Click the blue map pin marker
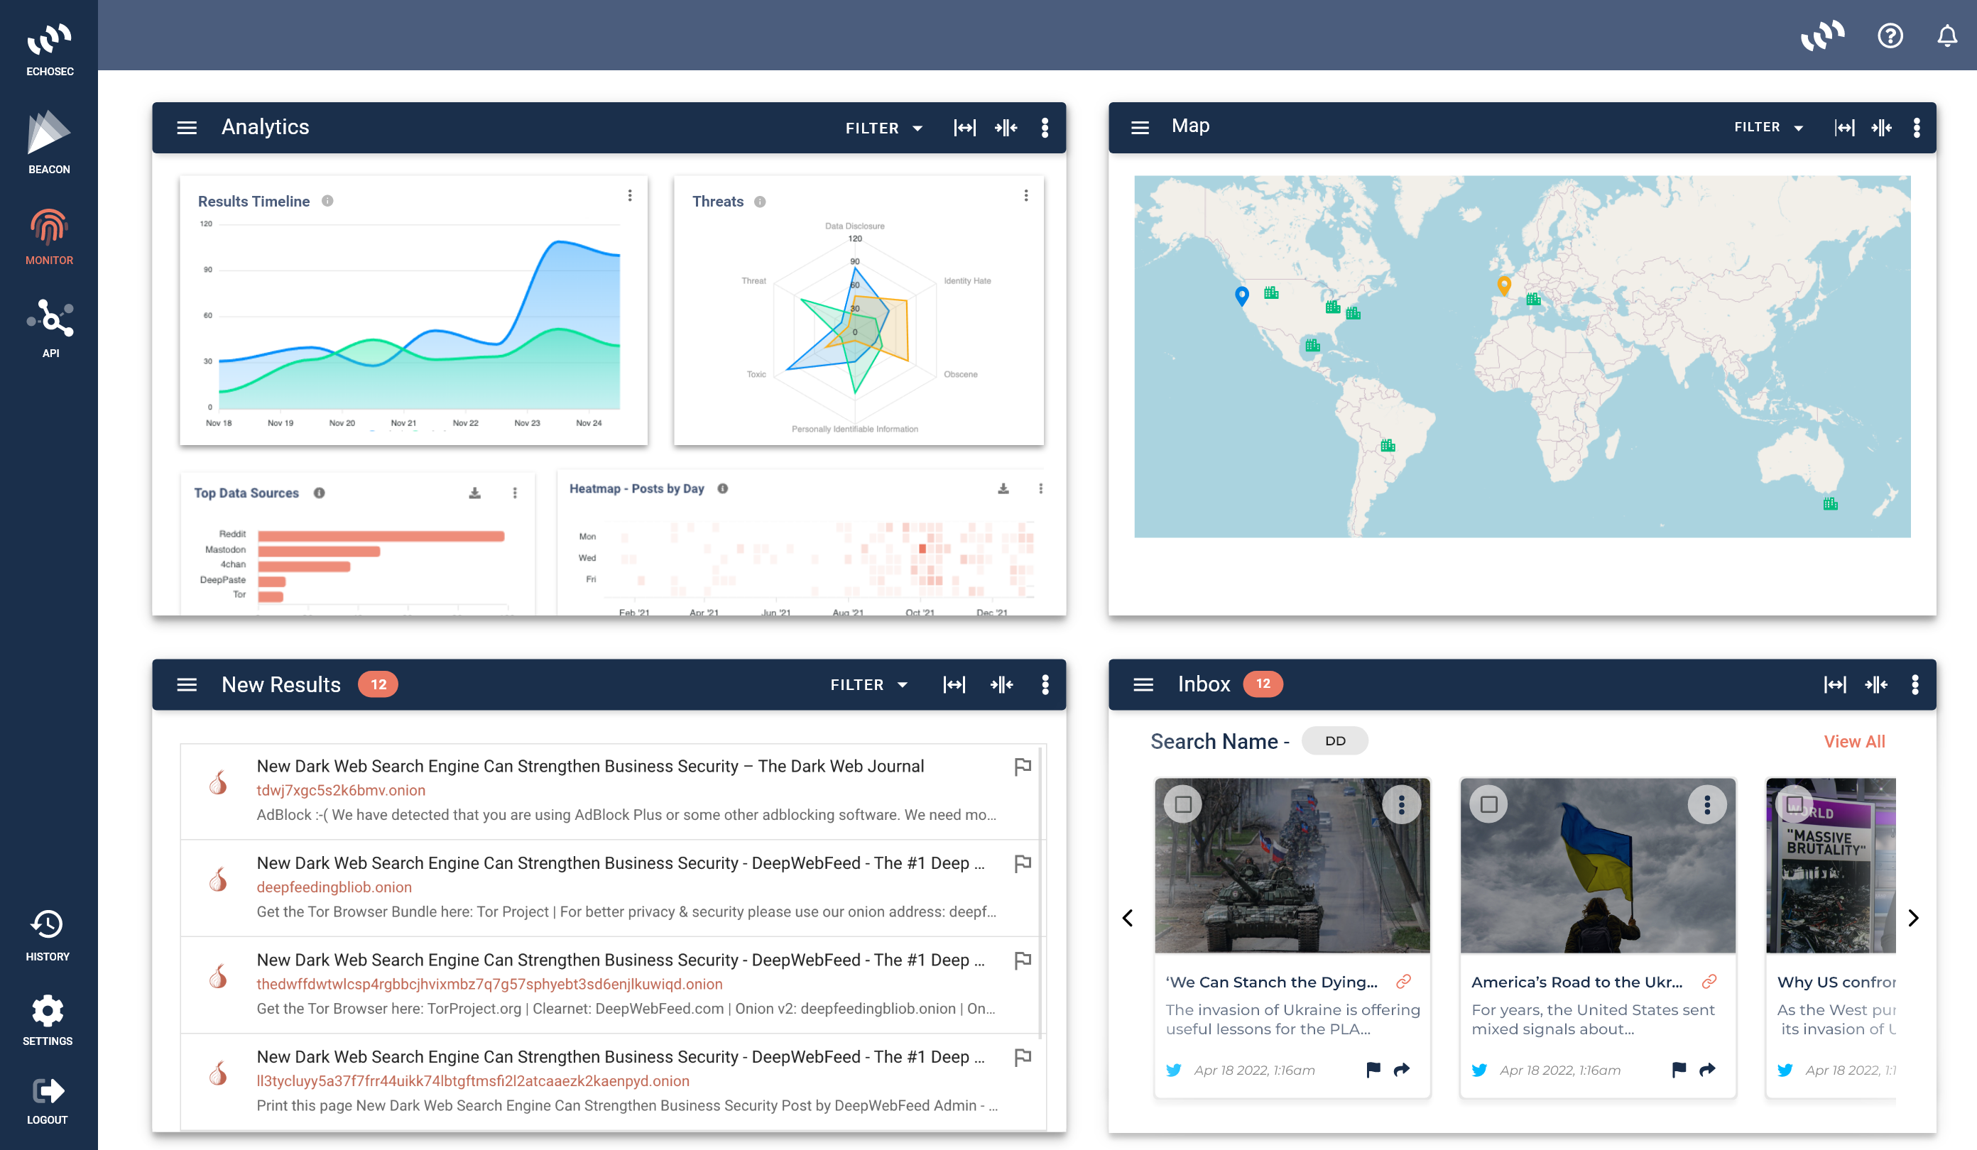The image size is (1977, 1150). click(1241, 295)
